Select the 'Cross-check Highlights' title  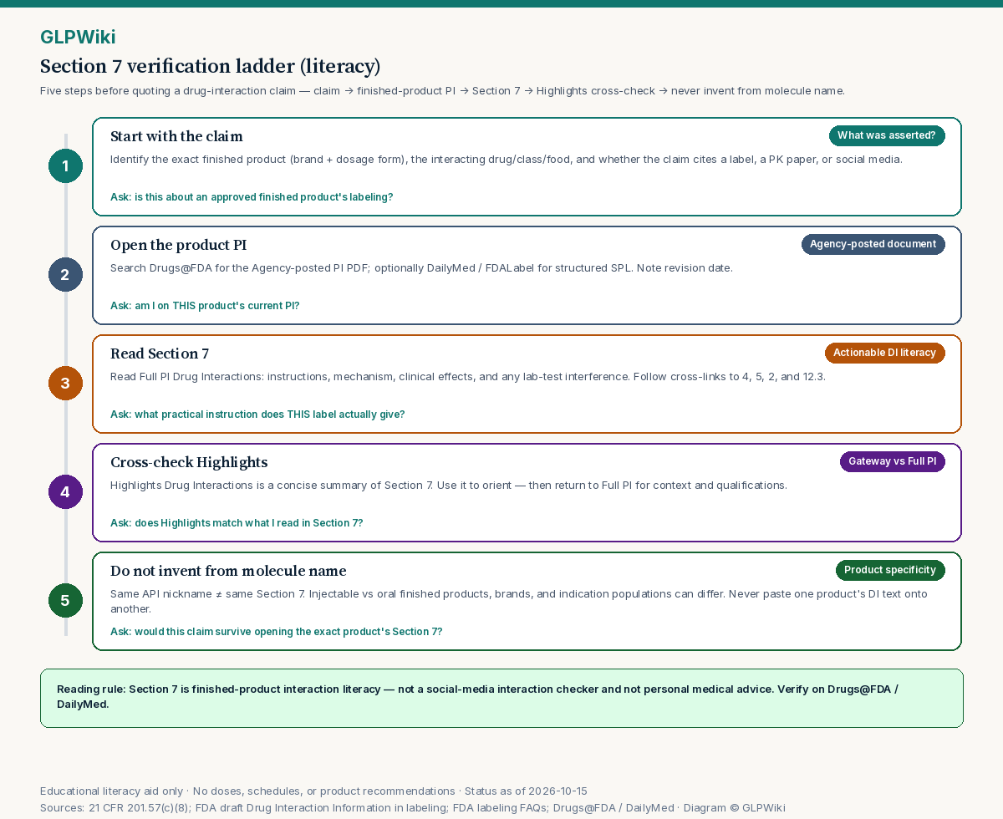[189, 462]
